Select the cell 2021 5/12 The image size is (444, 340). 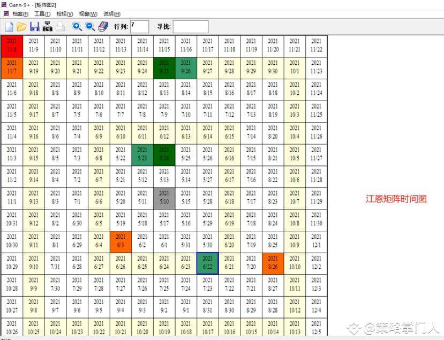[142, 177]
